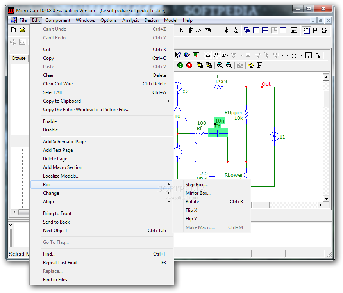
Task: Select the I1 current source symbol
Action: (x=274, y=137)
